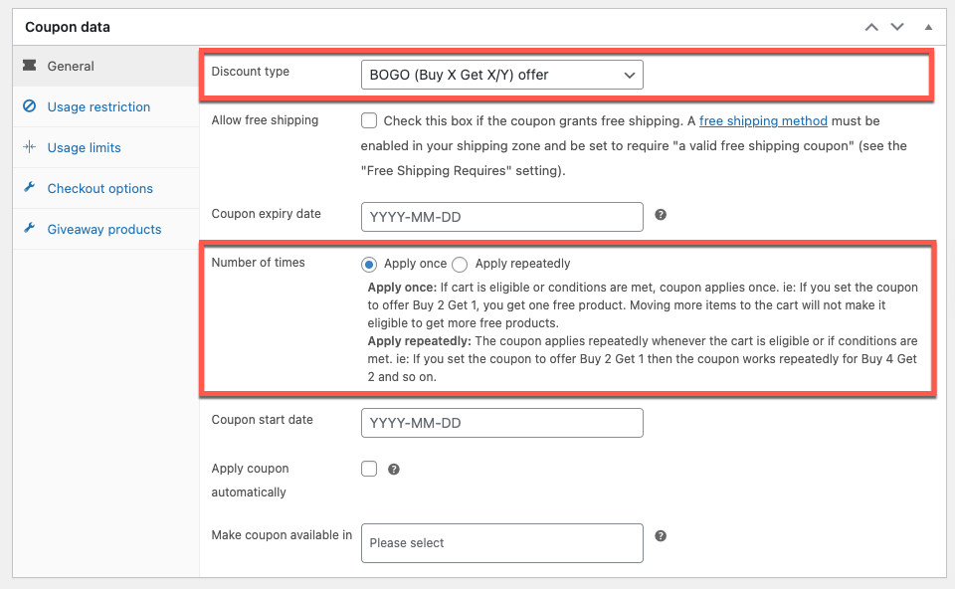Click the General tab ticket icon

(x=29, y=66)
